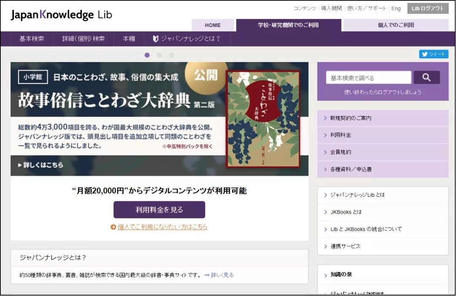Click the Twitter bird icon on the ツイート button
Screen dimensions: 456x296
[x=424, y=54]
